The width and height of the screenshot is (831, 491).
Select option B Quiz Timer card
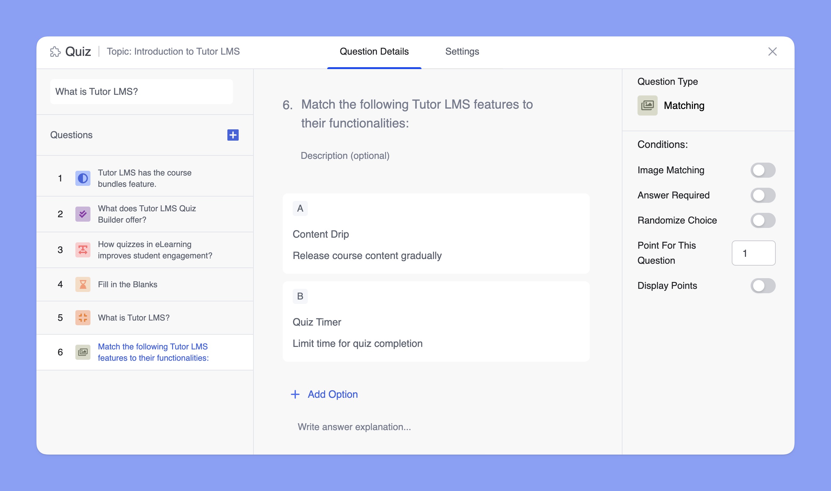pos(436,321)
